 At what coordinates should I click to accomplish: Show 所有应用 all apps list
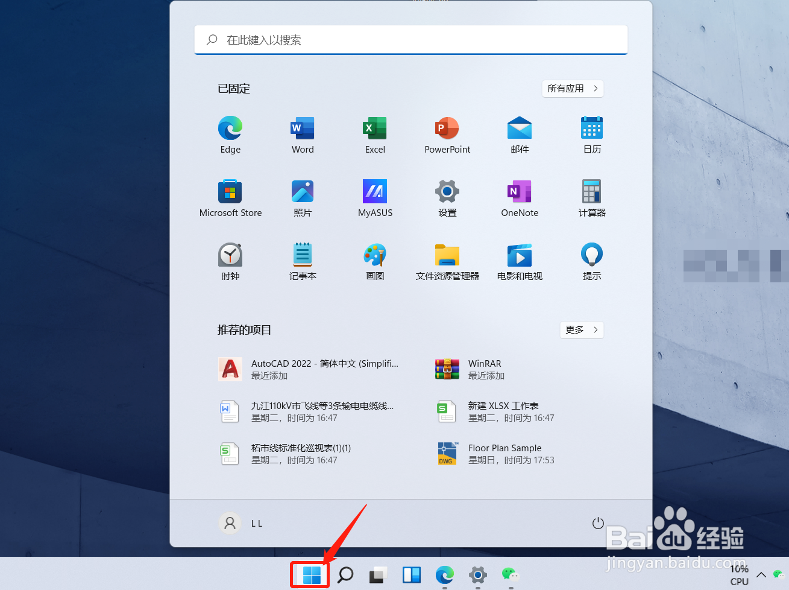tap(573, 89)
